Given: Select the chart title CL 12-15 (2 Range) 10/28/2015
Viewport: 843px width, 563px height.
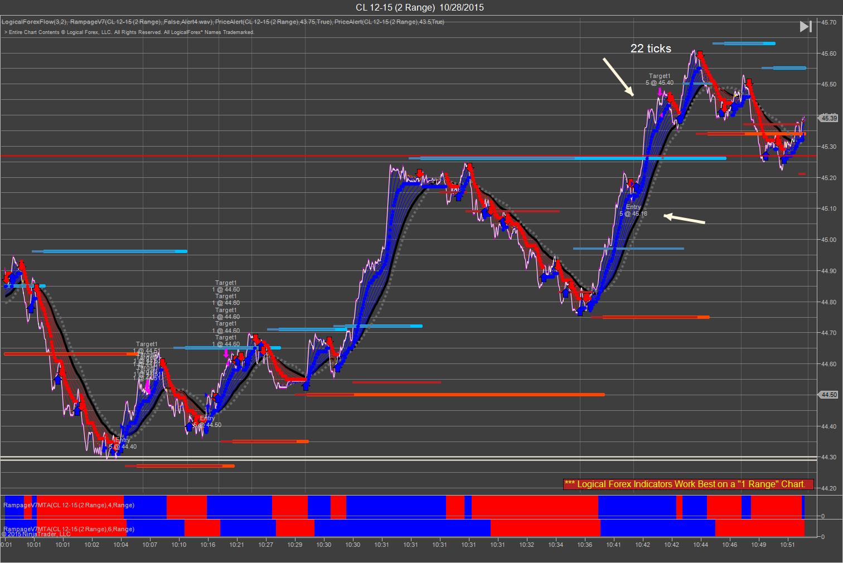Looking at the screenshot, I should coord(420,7).
